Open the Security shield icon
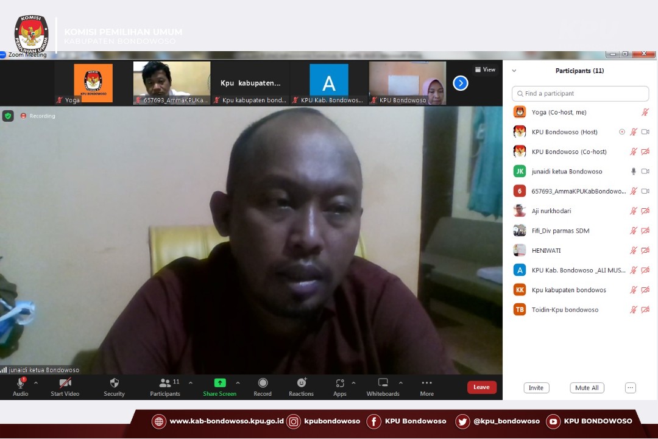 tap(114, 383)
